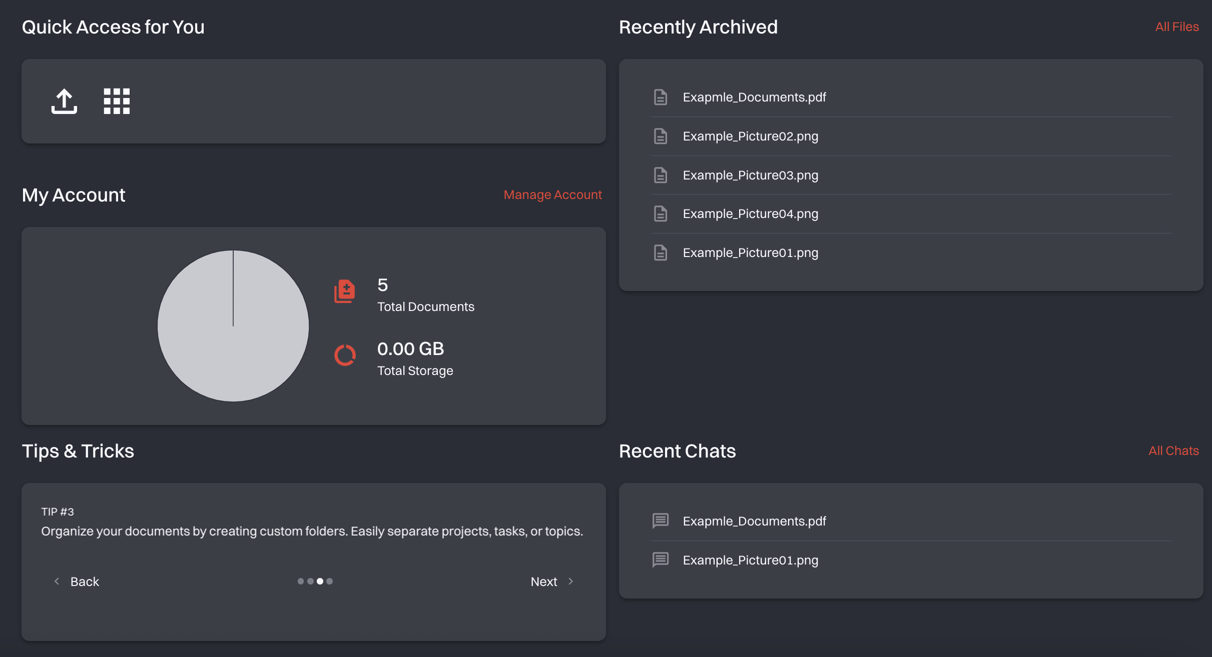Open Manage Account
The width and height of the screenshot is (1212, 657).
[552, 194]
